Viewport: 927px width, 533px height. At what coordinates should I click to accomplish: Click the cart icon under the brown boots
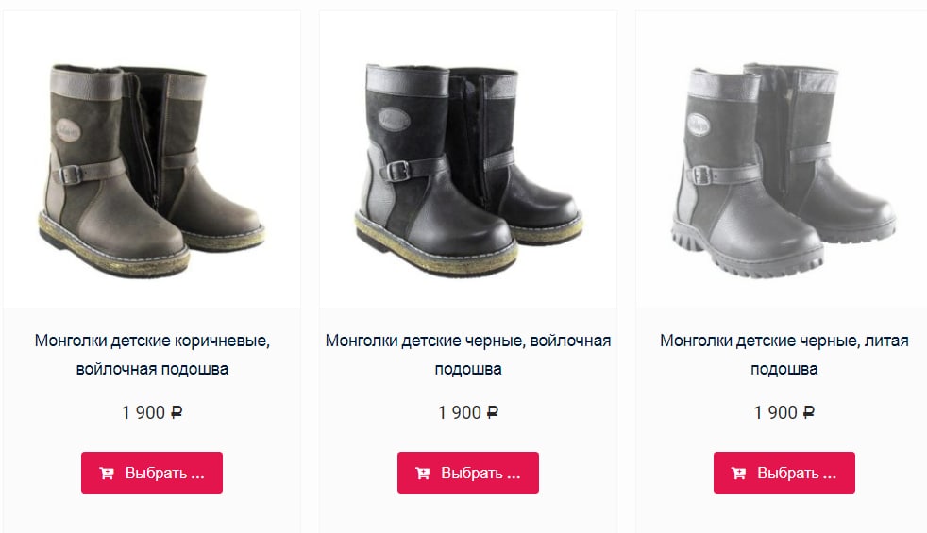[107, 474]
